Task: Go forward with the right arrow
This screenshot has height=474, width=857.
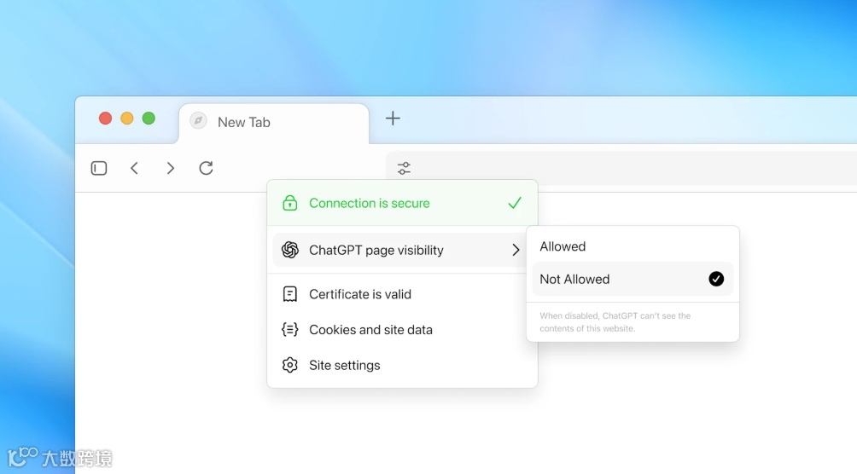Action: 171,168
